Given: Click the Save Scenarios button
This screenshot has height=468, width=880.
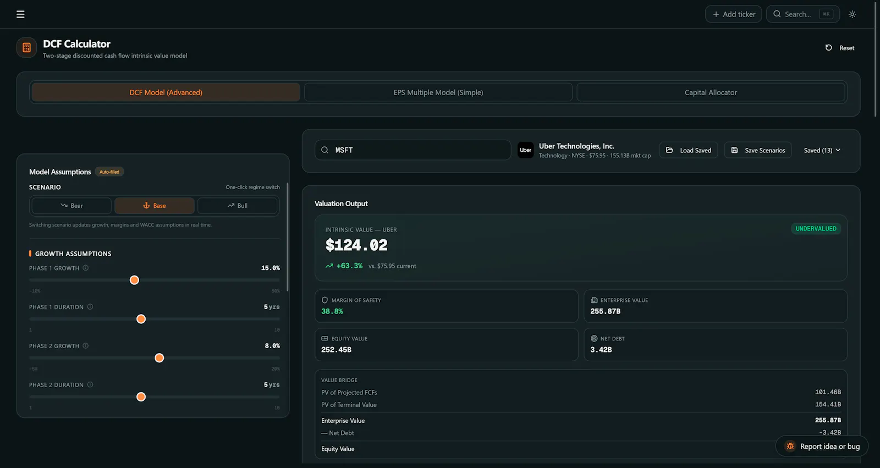Looking at the screenshot, I should (x=758, y=150).
